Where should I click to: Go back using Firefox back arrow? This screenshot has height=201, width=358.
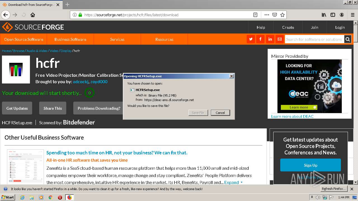(6, 15)
